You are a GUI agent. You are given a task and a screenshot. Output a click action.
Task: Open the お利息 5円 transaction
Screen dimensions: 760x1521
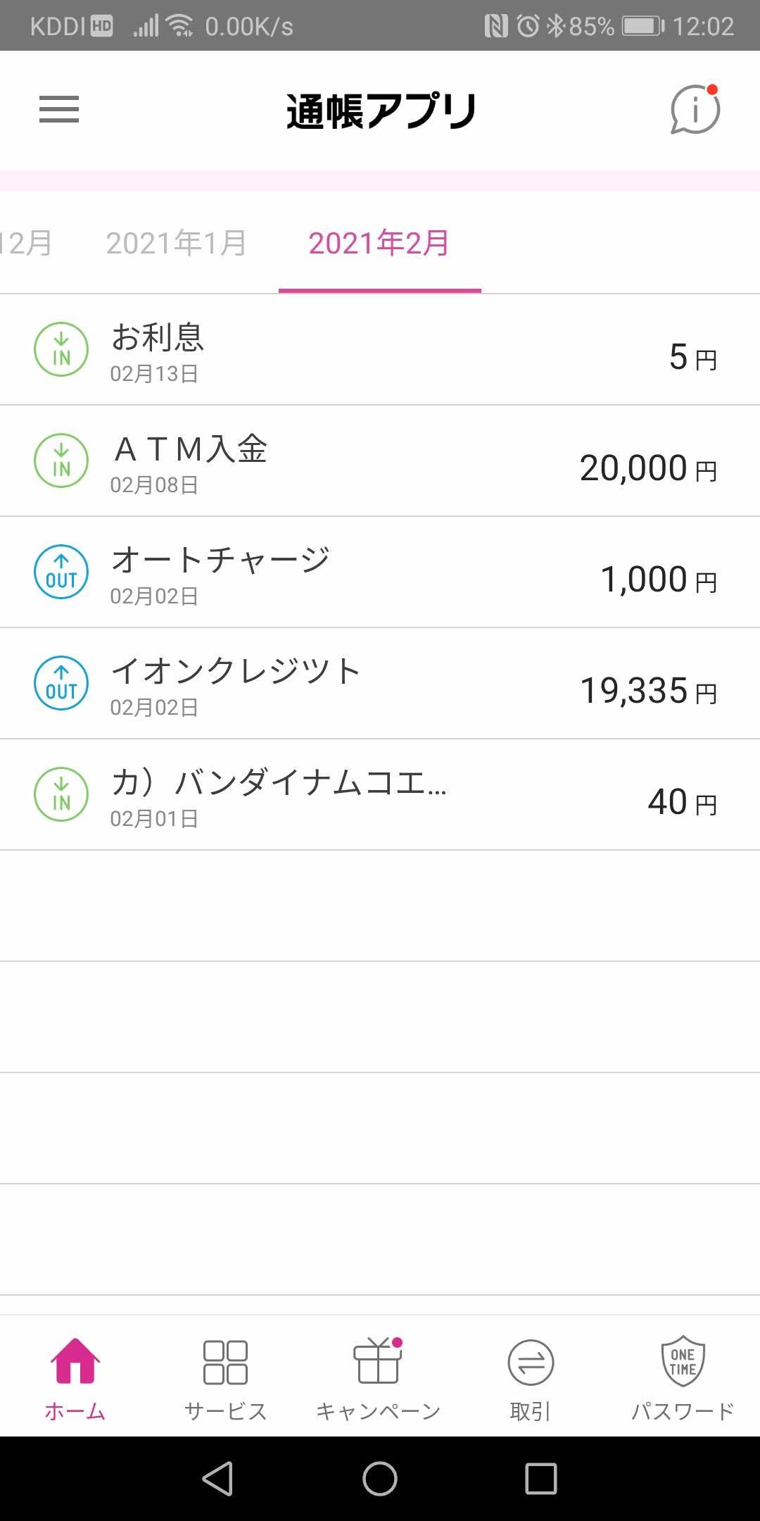click(x=380, y=350)
